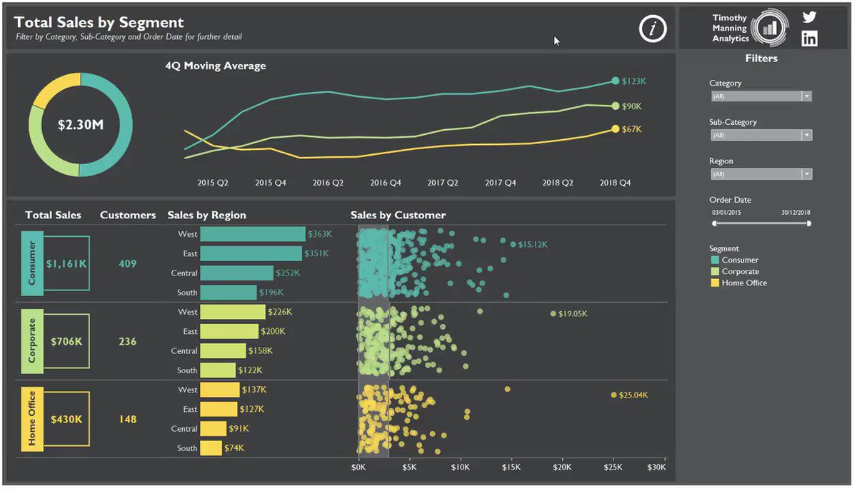Select the $25.04K customer dot

pyautogui.click(x=613, y=395)
